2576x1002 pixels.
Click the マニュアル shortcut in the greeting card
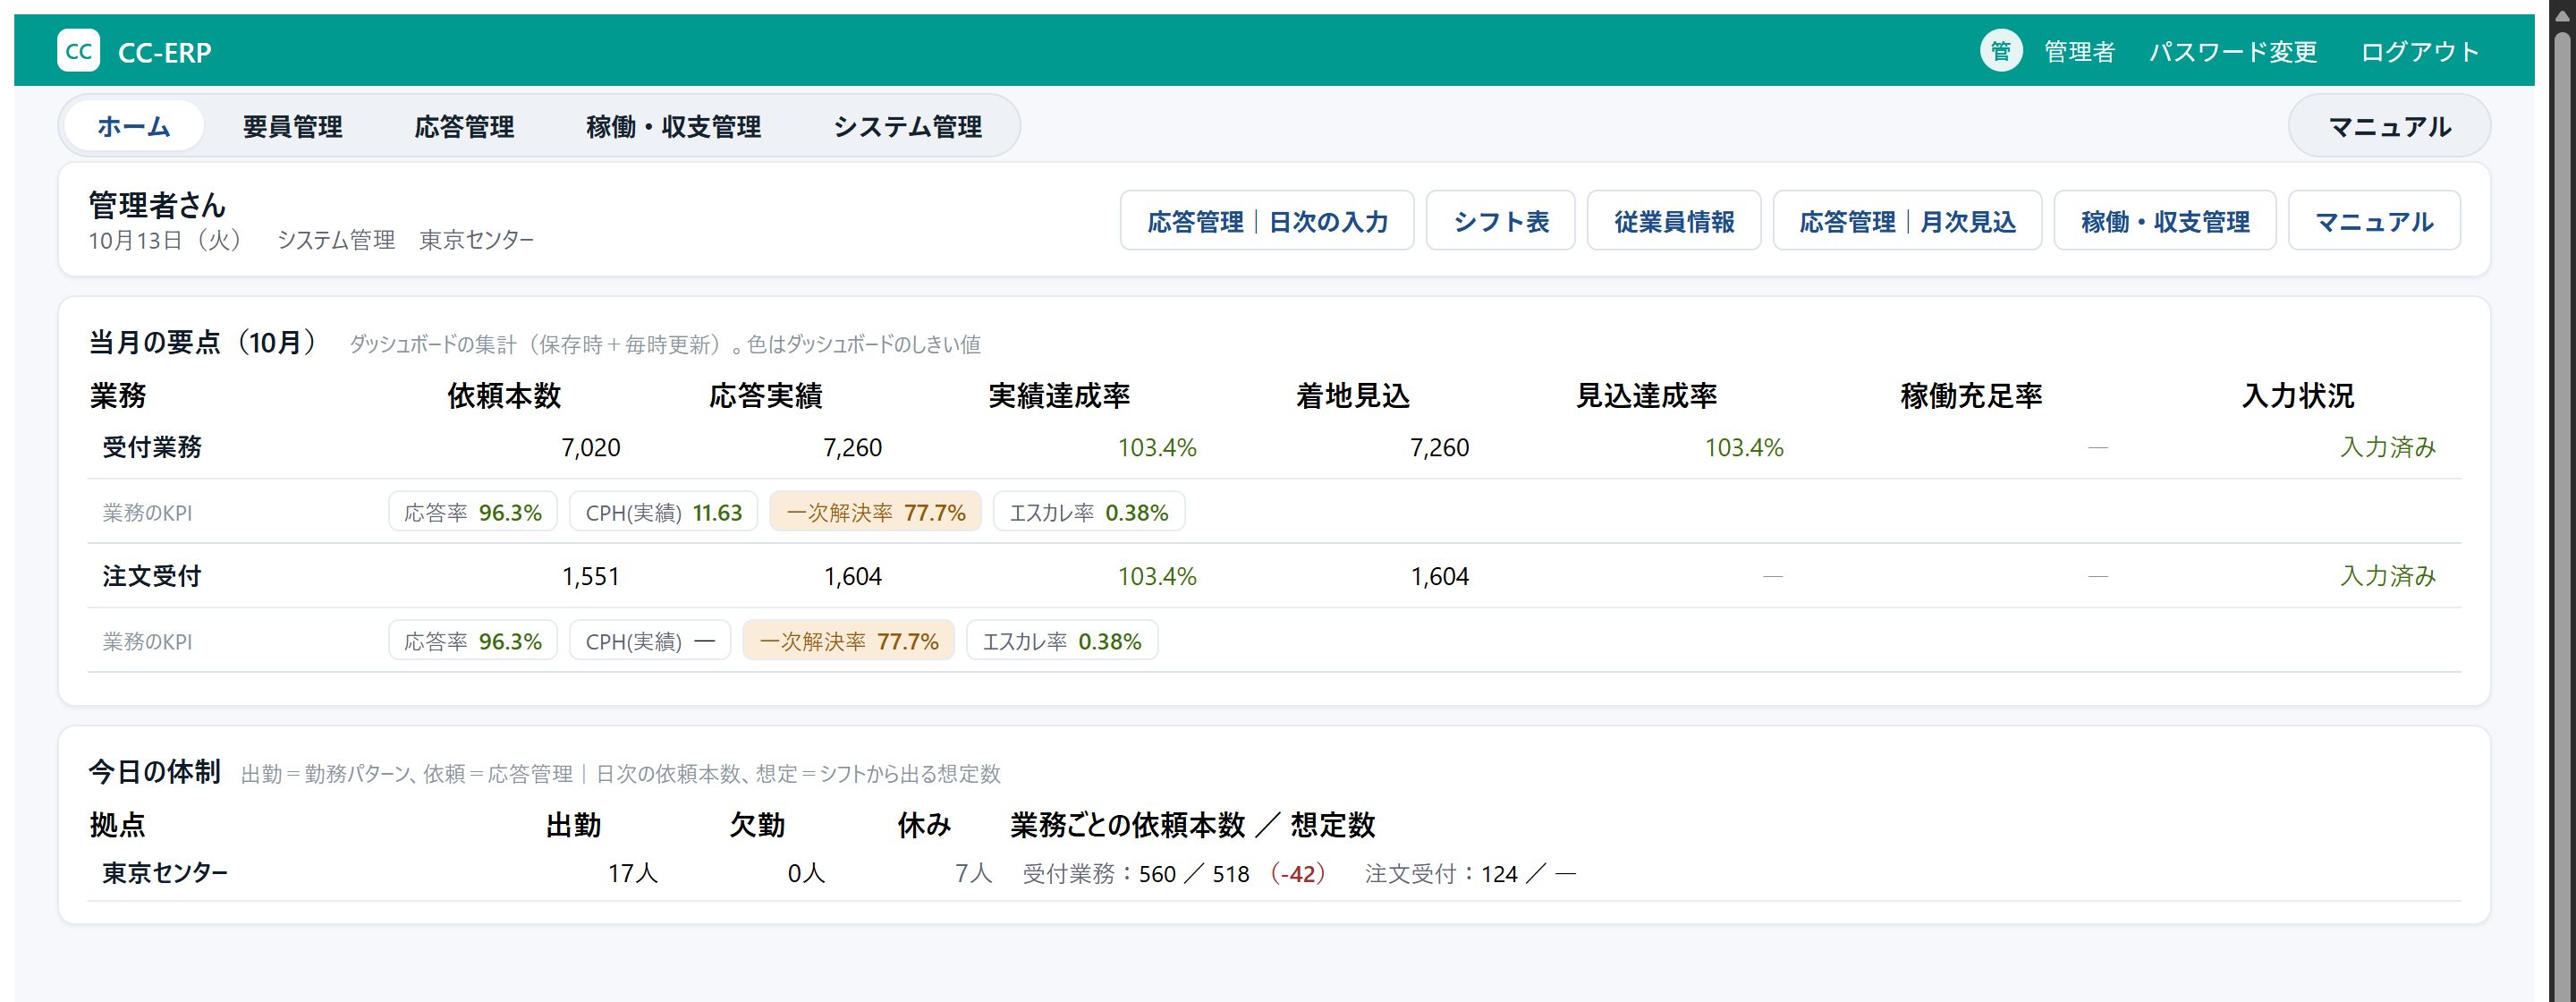2374,221
